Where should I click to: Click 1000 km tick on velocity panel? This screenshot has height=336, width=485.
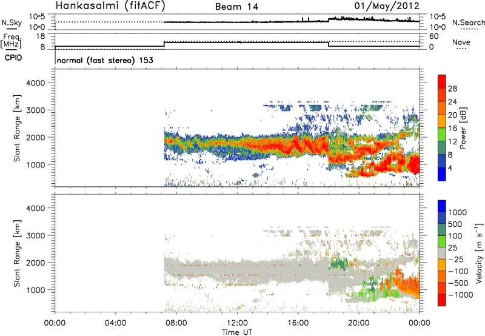35,290
